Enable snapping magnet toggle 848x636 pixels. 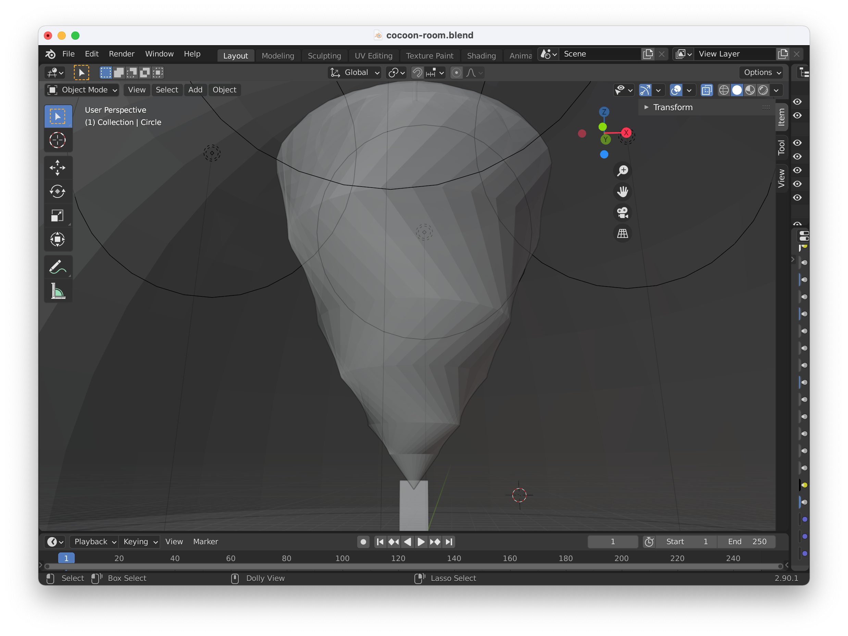pyautogui.click(x=417, y=73)
